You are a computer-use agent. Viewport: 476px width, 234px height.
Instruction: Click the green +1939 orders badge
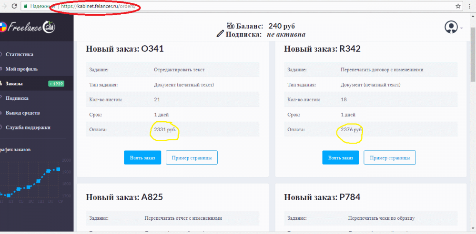pos(56,84)
